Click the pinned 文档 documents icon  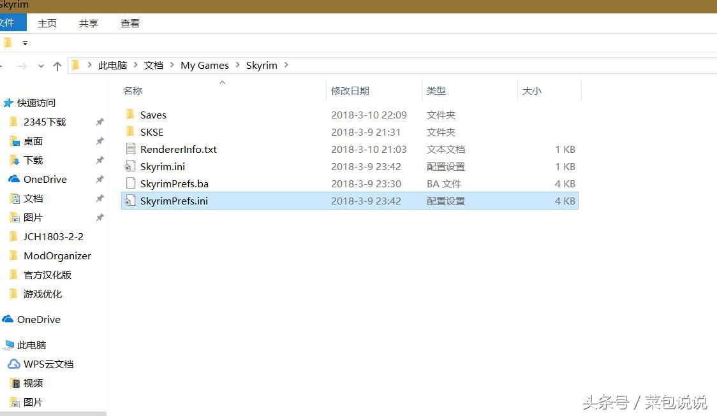pyautogui.click(x=15, y=198)
